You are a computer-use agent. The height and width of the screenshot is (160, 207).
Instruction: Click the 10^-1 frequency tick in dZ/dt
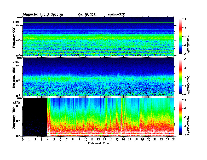coord(18,136)
